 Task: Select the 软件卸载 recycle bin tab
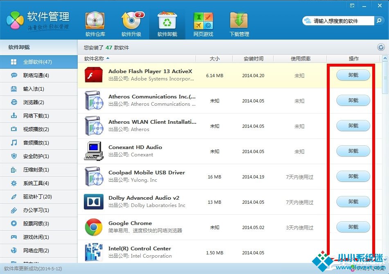click(167, 24)
